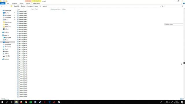
Task: Sort by the Album column header
Action: tap(64, 9)
